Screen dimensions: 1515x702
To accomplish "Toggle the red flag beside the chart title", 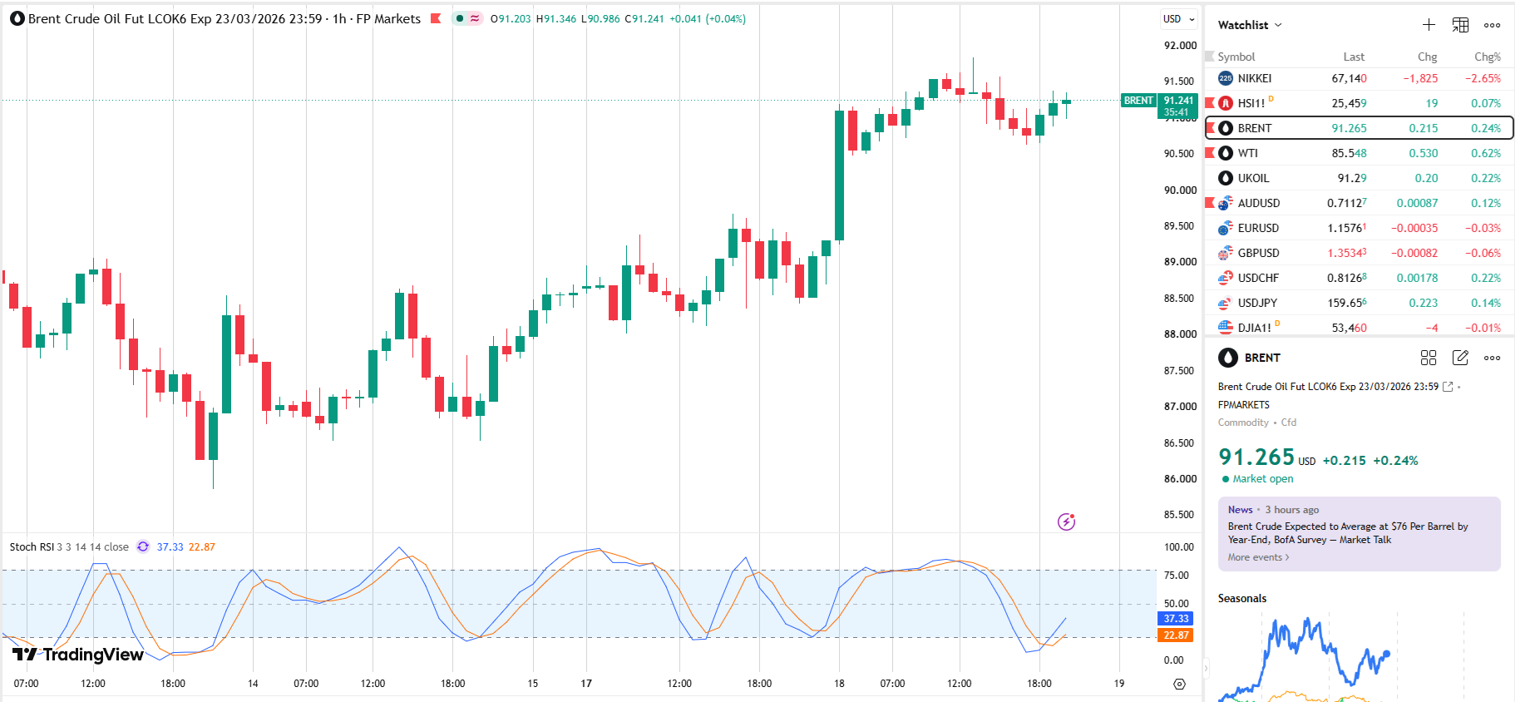I will click(435, 18).
